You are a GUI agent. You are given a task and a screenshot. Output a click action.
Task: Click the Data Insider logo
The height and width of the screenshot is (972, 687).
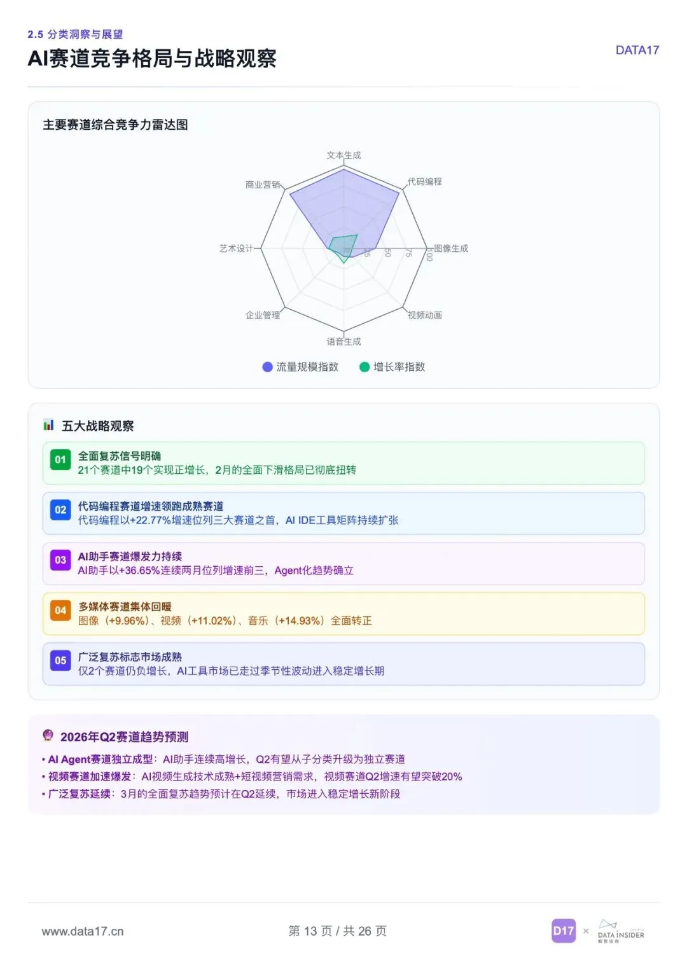620,932
